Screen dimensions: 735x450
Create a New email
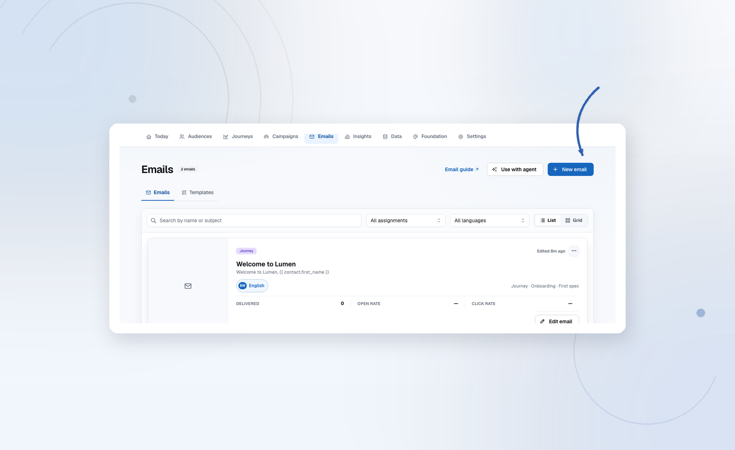tap(570, 169)
